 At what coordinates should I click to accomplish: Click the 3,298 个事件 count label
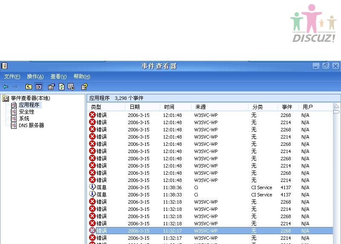click(129, 98)
